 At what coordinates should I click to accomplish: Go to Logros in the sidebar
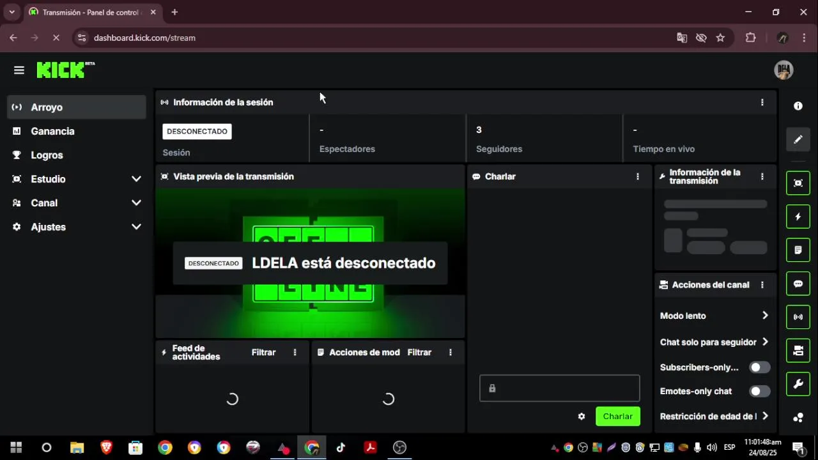pyautogui.click(x=77, y=155)
